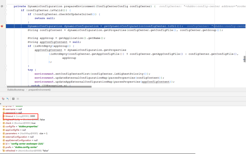Click the 'String appGroup = getApplication().getName();' line
The image size is (246, 154).
(x=66, y=38)
